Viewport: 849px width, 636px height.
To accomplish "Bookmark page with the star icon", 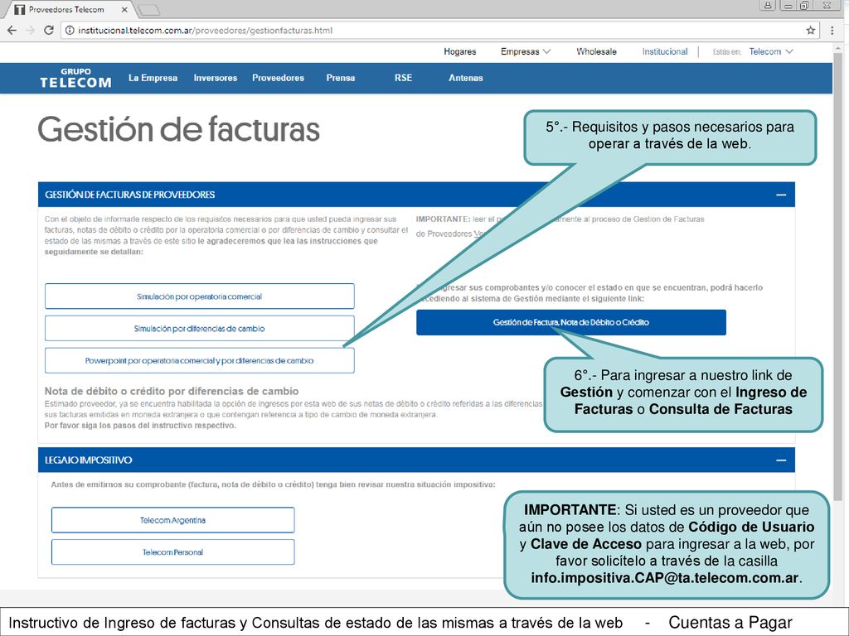I will 811,31.
